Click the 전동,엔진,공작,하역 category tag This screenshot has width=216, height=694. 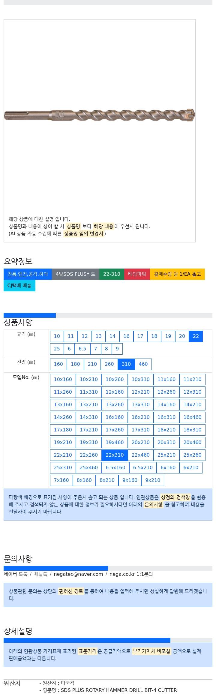coord(28,274)
